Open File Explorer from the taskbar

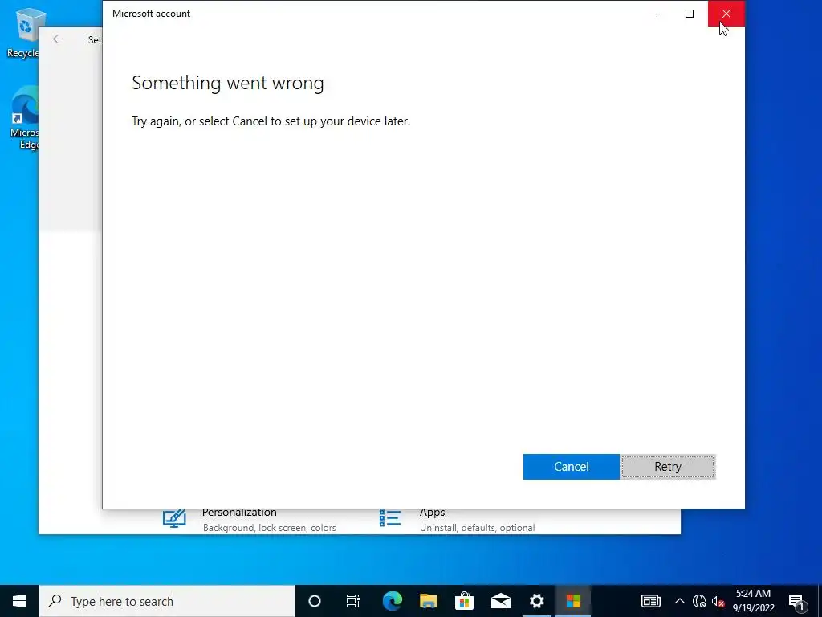429,601
